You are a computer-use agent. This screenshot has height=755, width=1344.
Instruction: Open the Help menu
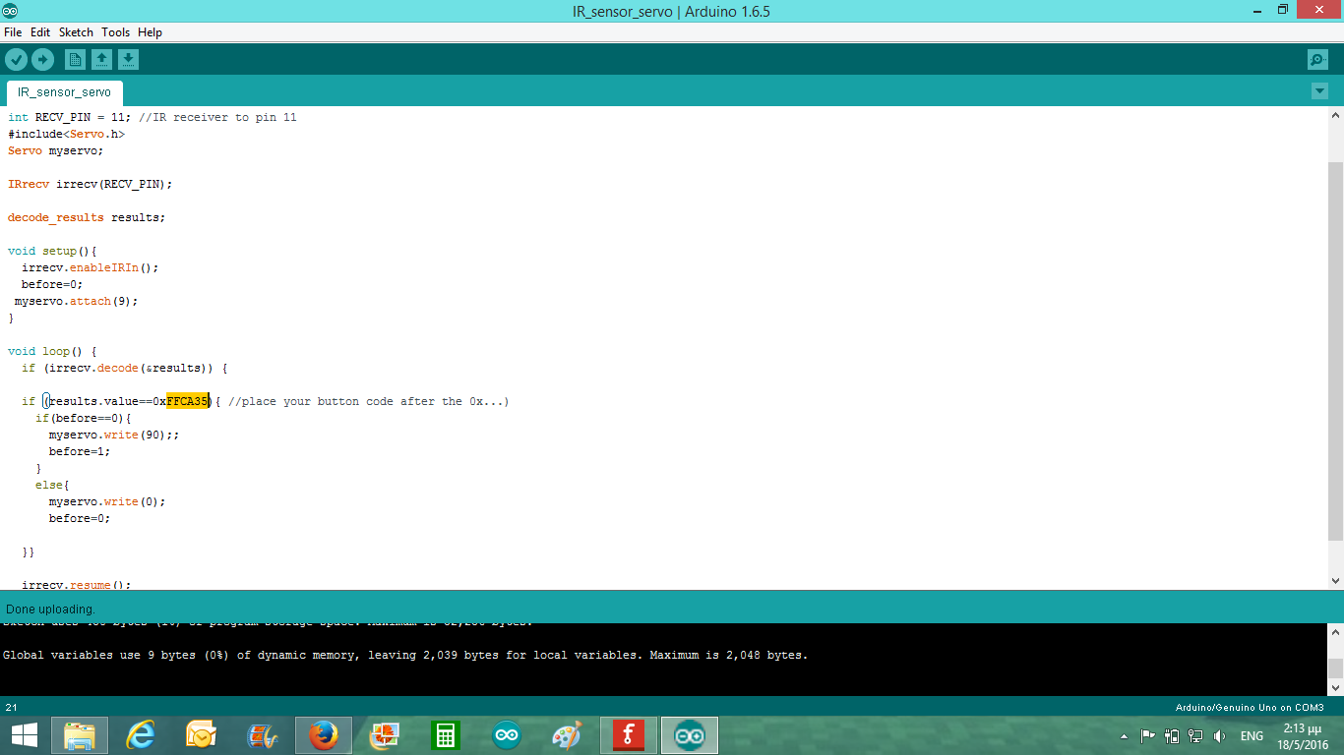tap(150, 32)
